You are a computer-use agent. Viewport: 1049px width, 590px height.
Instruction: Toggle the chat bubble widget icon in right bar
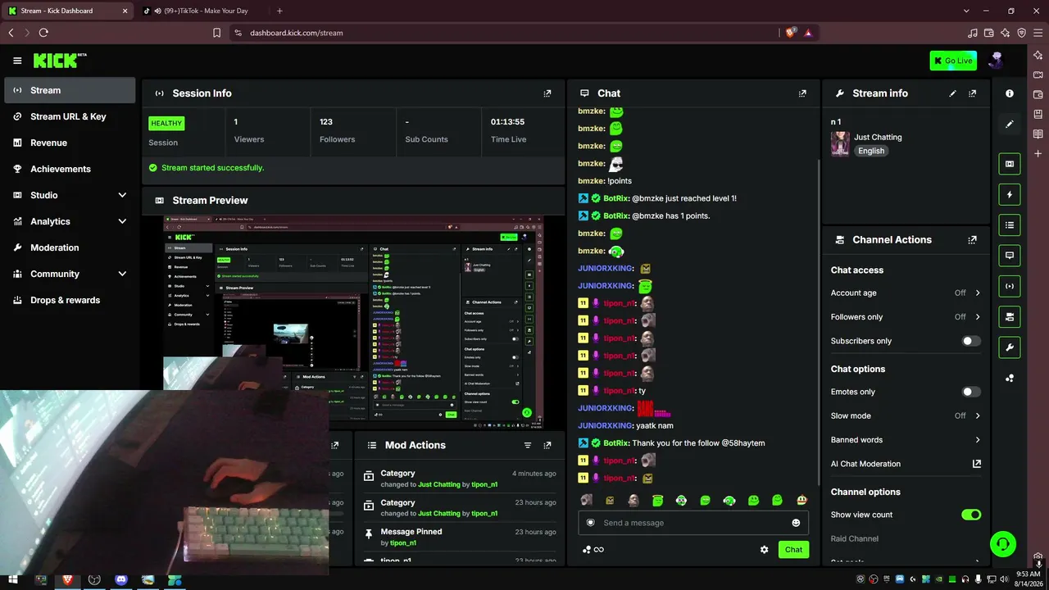pyautogui.click(x=1010, y=256)
